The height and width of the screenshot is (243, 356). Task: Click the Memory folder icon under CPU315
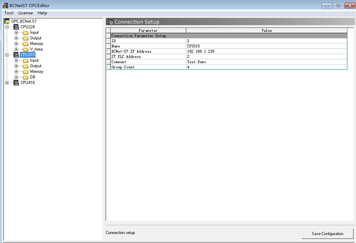pos(25,72)
